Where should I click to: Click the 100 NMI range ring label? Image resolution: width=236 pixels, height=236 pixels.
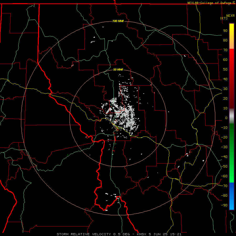(118, 21)
